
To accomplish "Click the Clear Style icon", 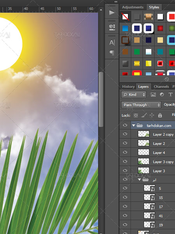I will [x=167, y=79].
